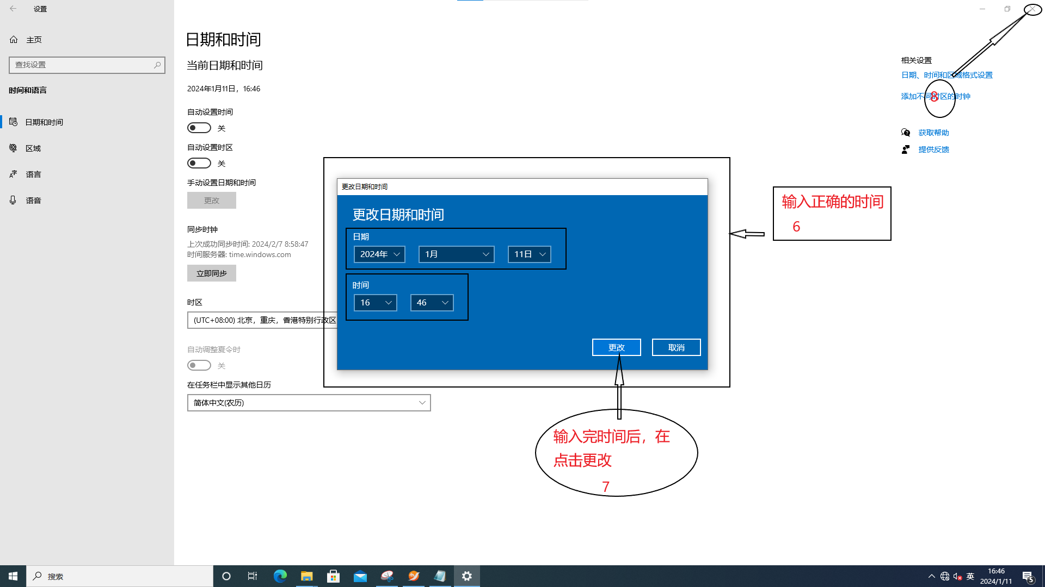The image size is (1045, 587).
Task: Select the Region (区域) sidebar item
Action: (33, 148)
